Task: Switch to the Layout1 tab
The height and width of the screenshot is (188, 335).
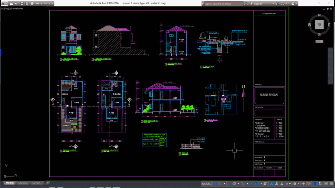Action: click(x=37, y=183)
